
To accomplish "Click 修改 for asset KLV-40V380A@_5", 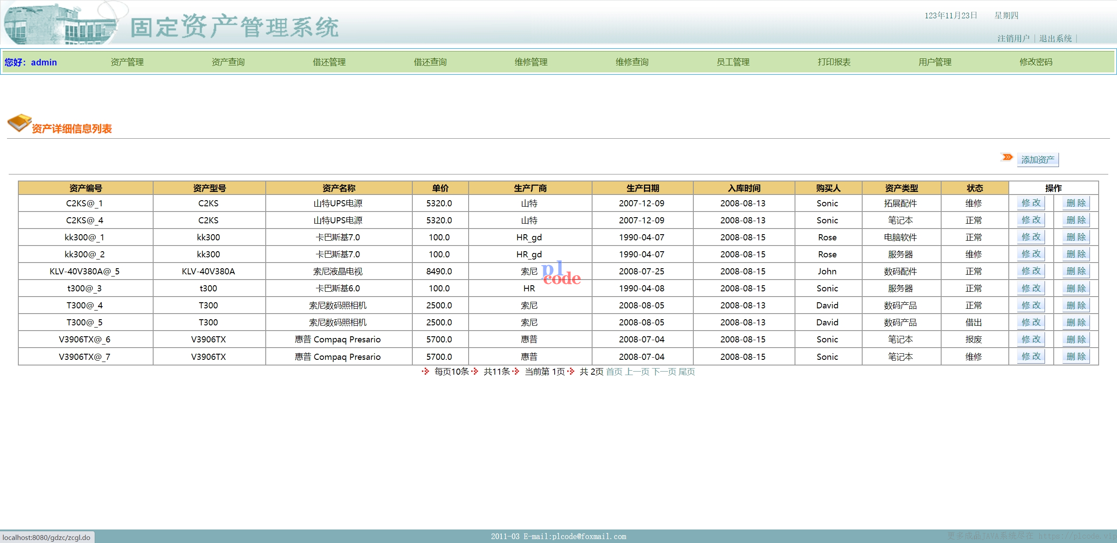I will [1031, 271].
